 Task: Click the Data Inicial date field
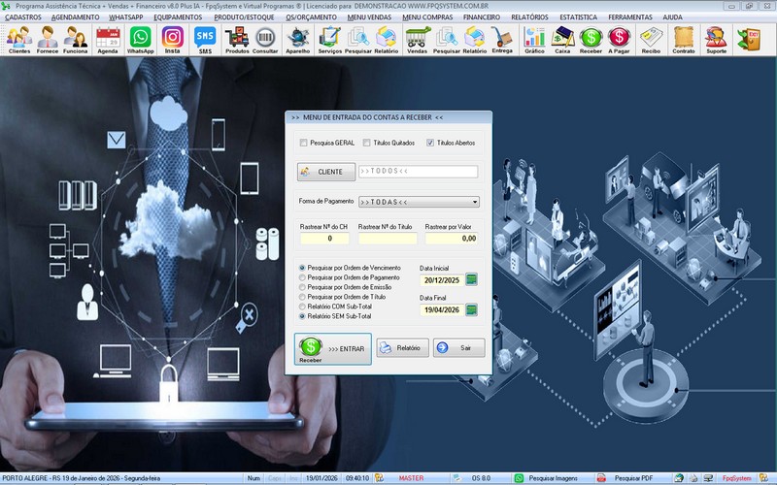442,280
